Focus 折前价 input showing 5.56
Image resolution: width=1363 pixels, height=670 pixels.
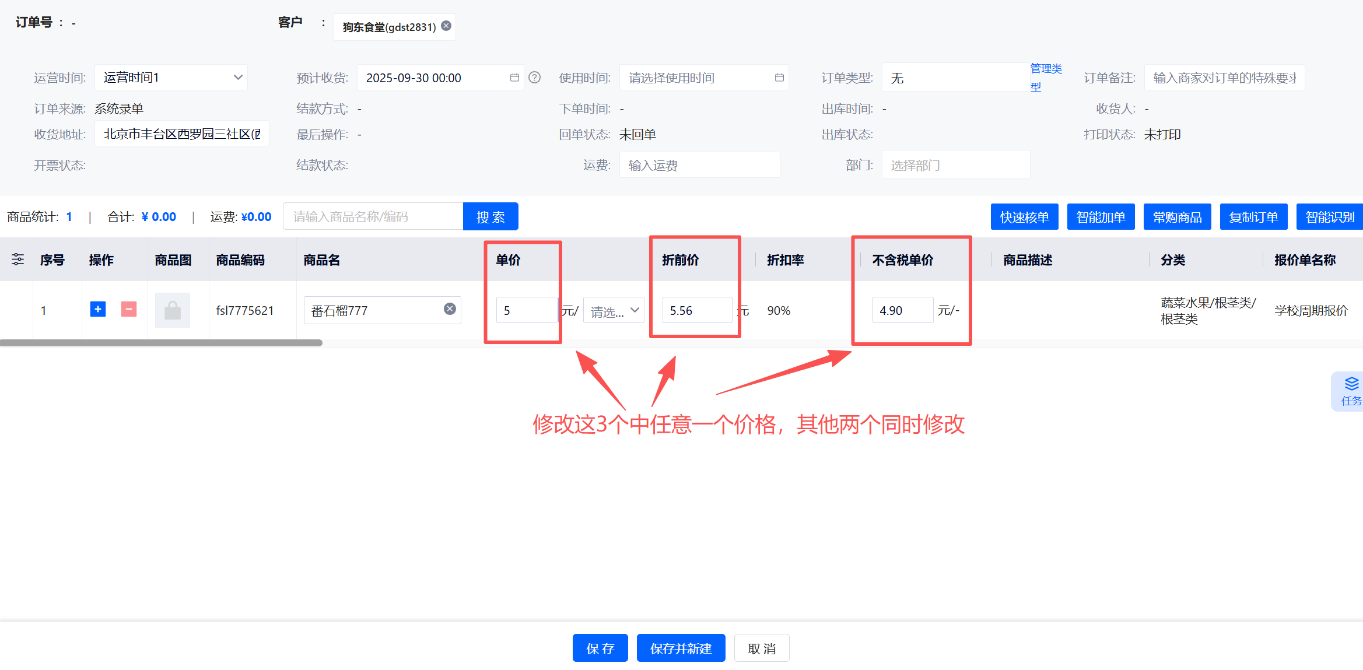point(696,310)
